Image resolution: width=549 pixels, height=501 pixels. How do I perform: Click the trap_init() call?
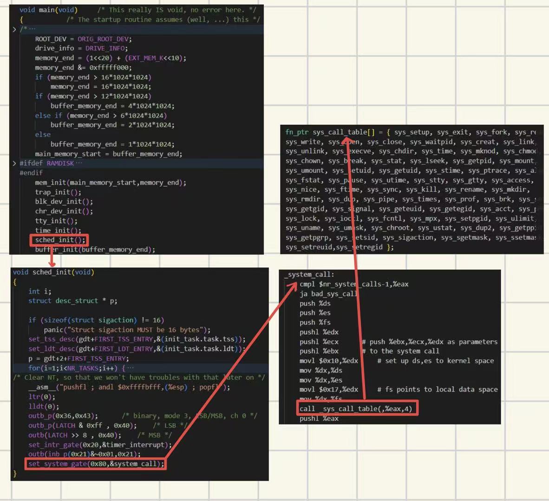pos(58,192)
